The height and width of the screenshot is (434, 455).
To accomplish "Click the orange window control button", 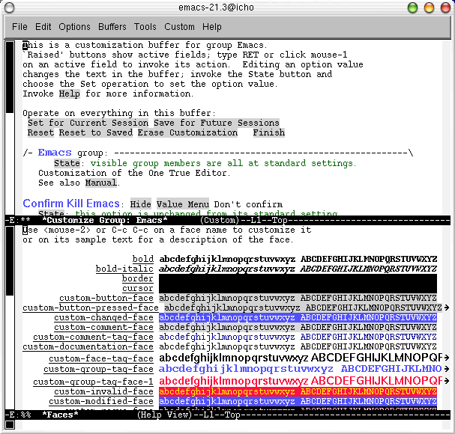I will 429,7.
